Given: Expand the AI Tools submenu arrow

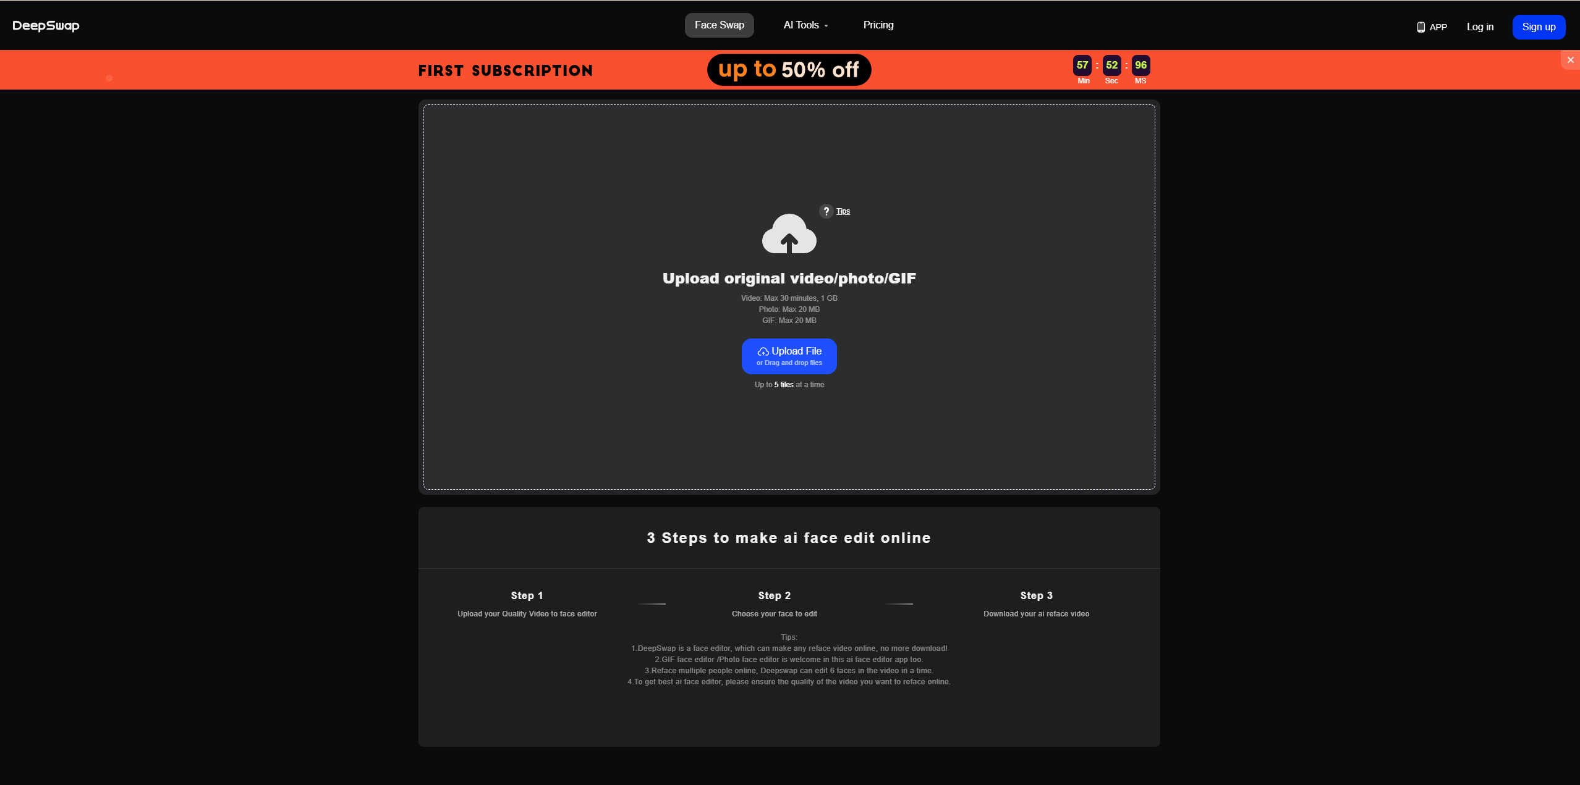Looking at the screenshot, I should pyautogui.click(x=827, y=25).
